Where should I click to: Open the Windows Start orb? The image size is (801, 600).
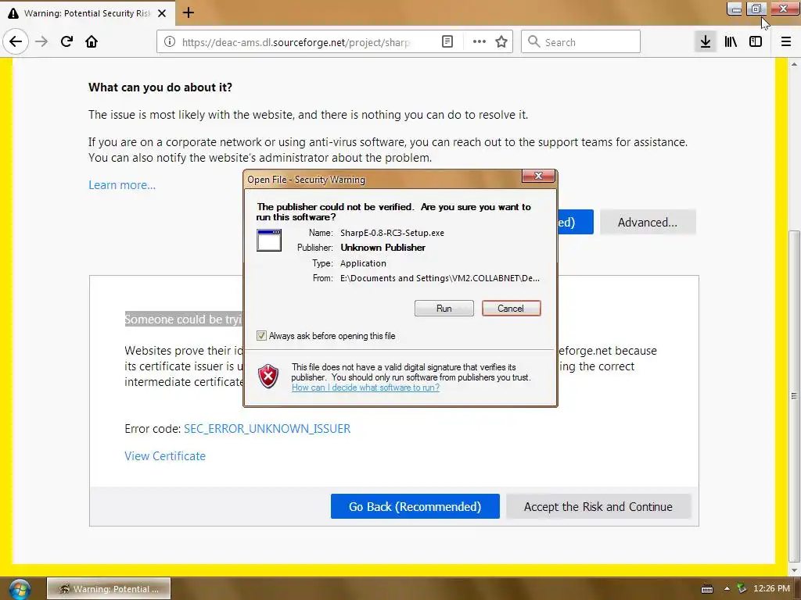[x=20, y=589]
